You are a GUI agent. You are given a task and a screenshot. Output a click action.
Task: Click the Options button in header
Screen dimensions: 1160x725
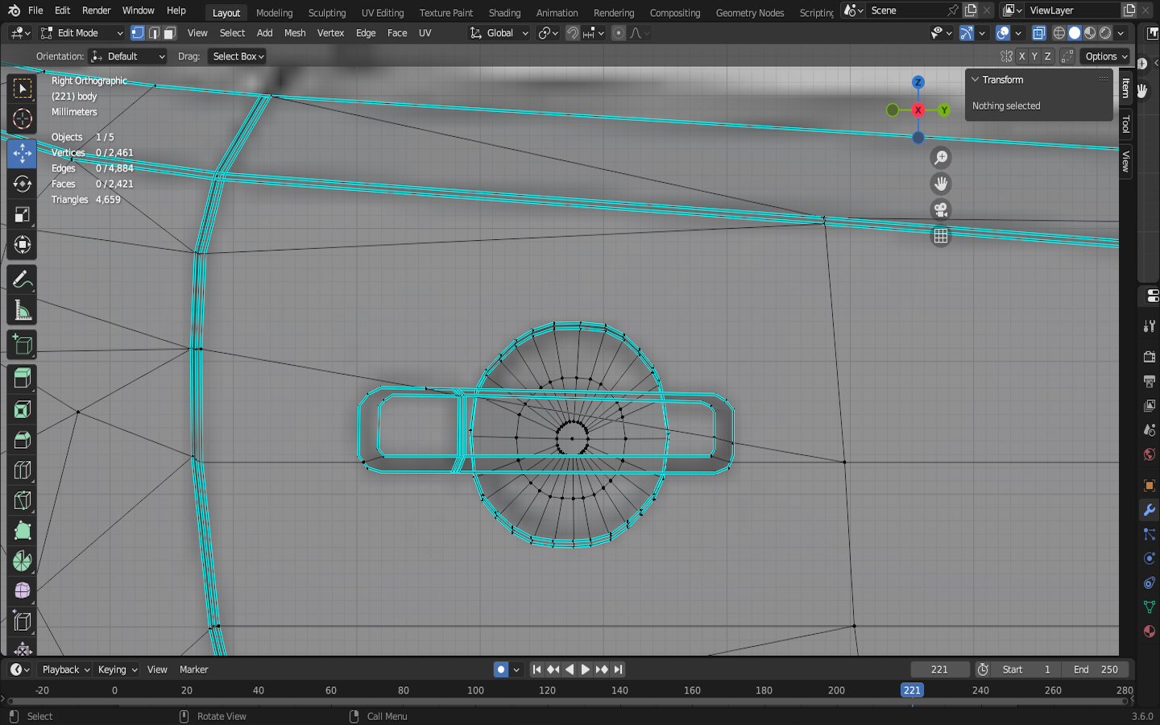[x=1106, y=56]
